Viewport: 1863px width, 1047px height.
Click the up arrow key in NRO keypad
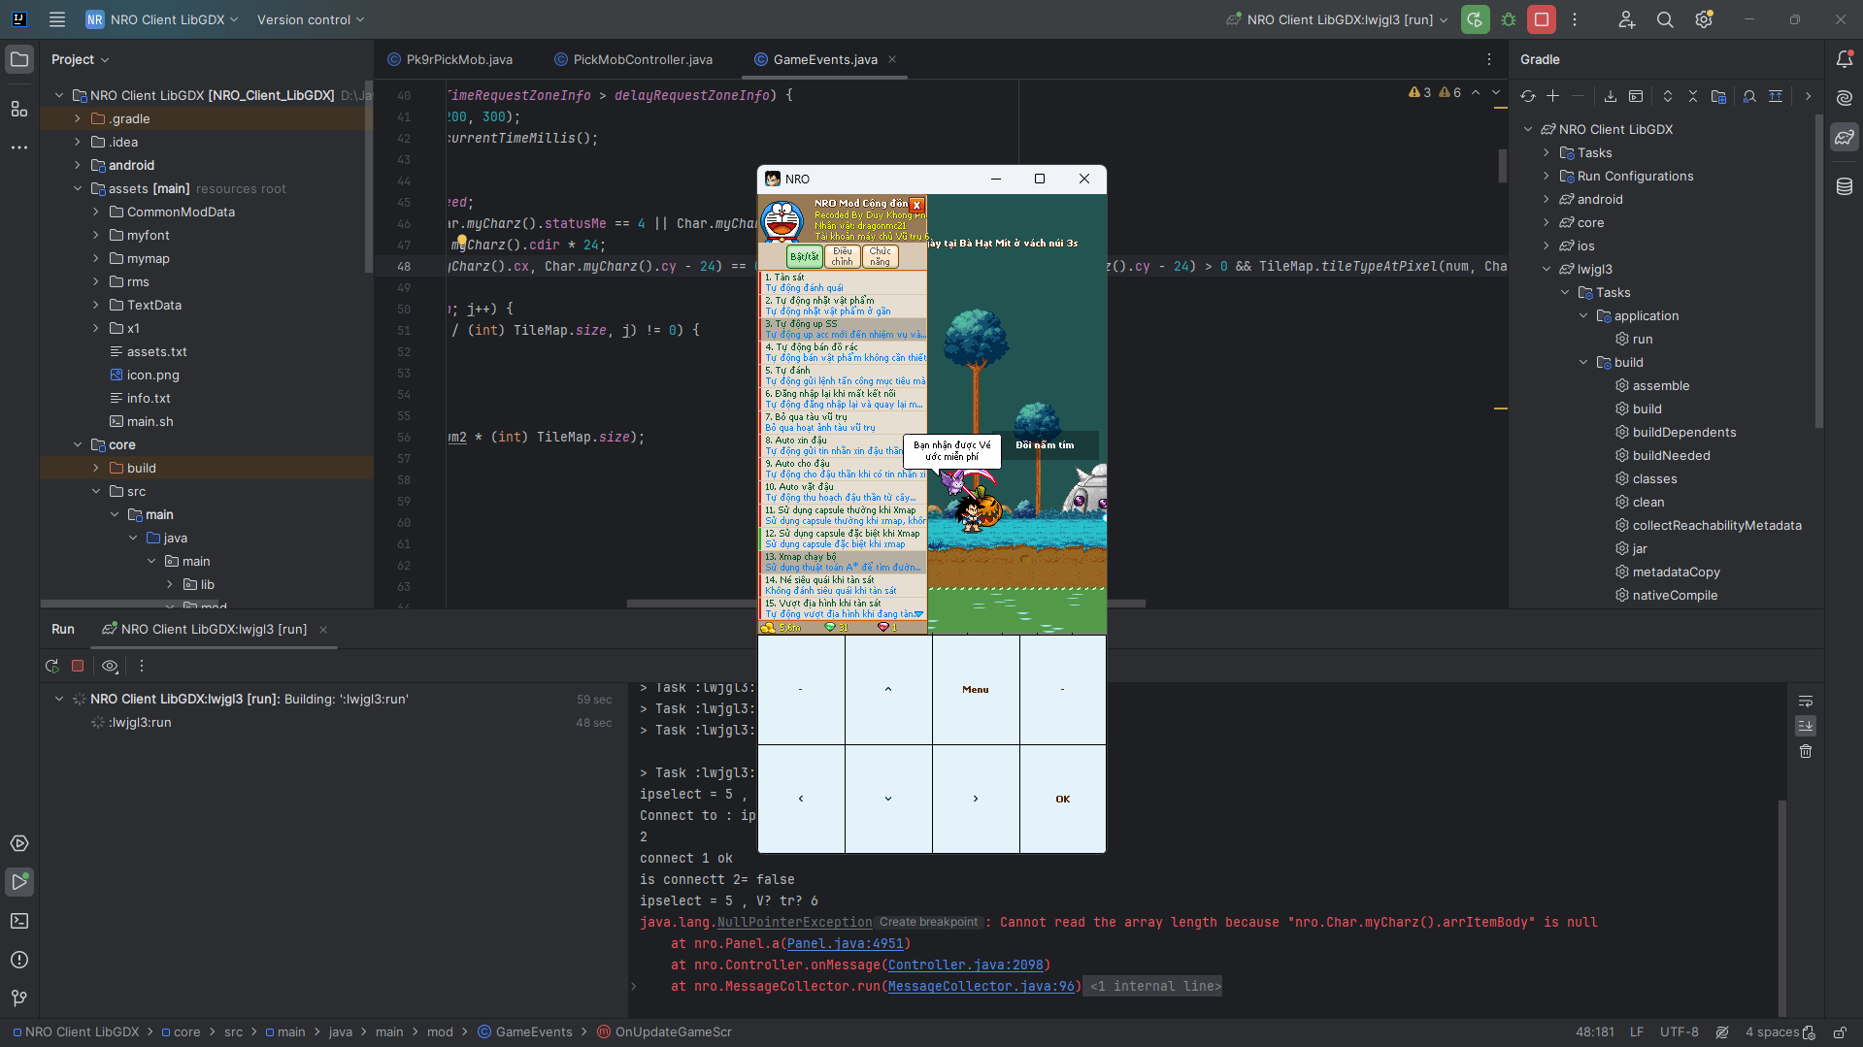888,690
